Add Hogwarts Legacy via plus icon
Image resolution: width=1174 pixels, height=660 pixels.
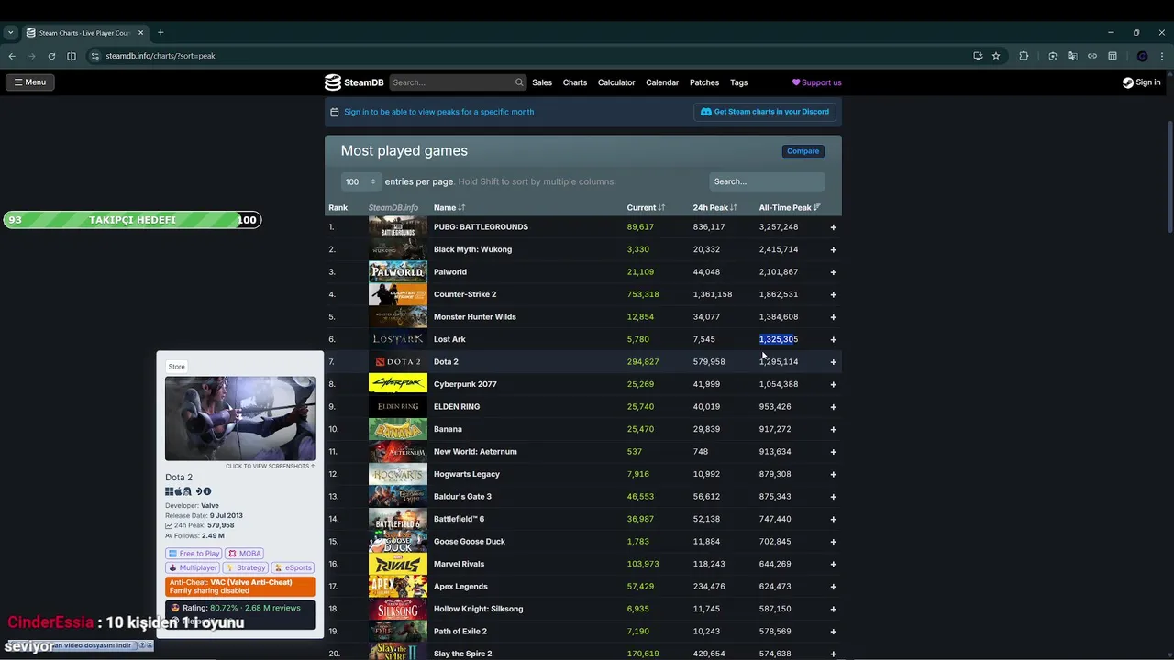pos(833,474)
